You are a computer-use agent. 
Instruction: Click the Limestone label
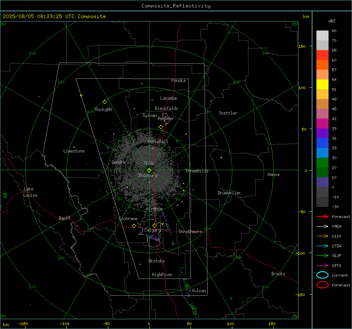[74, 151]
